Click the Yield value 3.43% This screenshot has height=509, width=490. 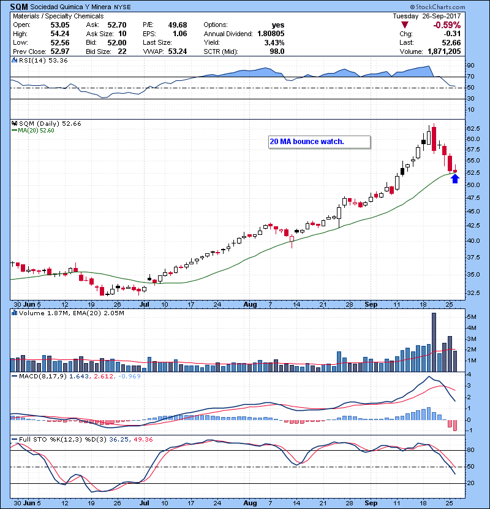point(274,42)
